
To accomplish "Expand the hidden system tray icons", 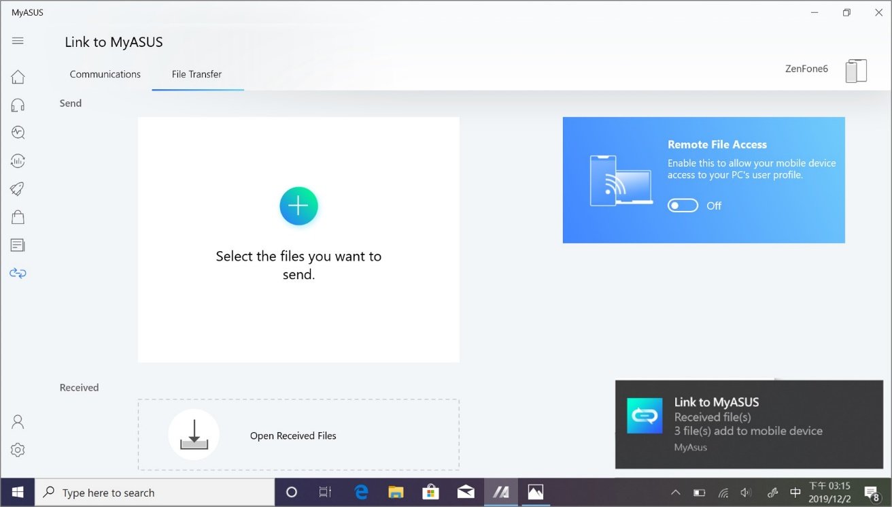I will [x=675, y=492].
